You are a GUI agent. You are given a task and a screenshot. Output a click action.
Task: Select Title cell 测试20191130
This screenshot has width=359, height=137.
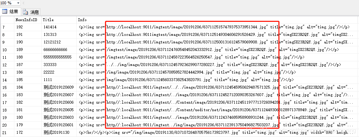click(x=59, y=132)
